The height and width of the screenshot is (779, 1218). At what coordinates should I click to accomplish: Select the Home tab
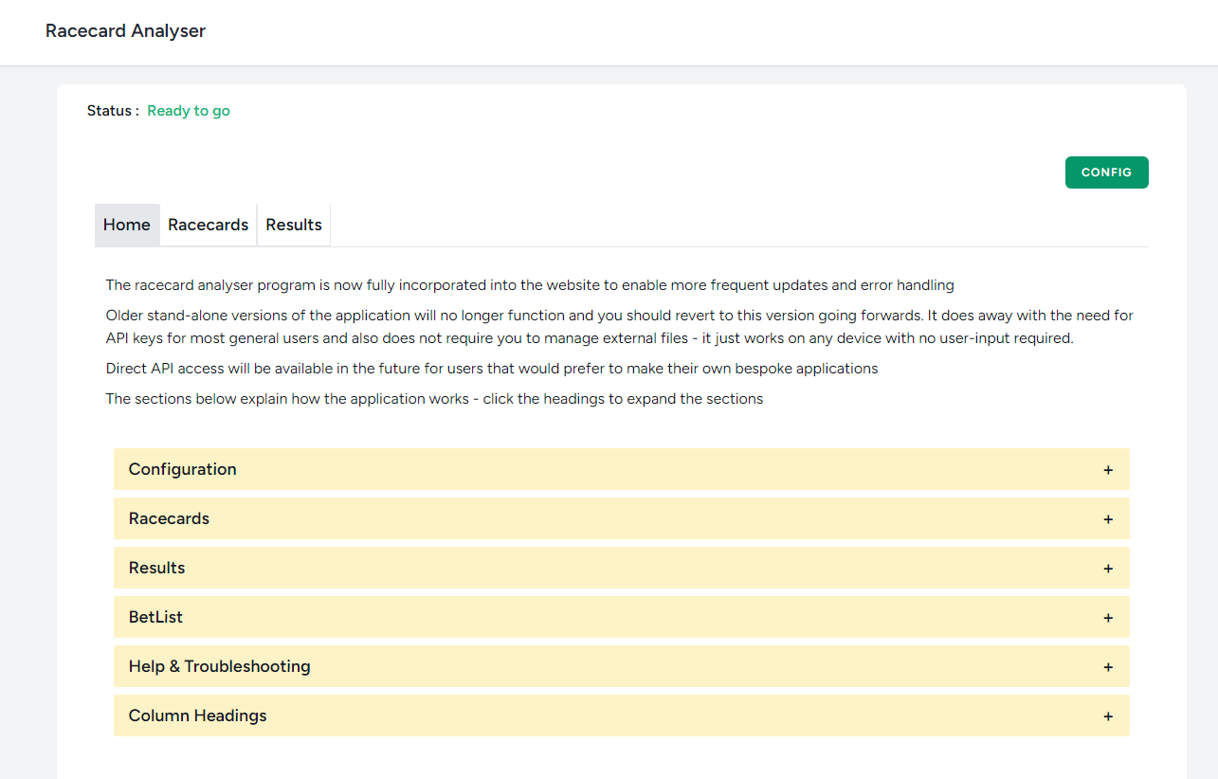coord(127,225)
